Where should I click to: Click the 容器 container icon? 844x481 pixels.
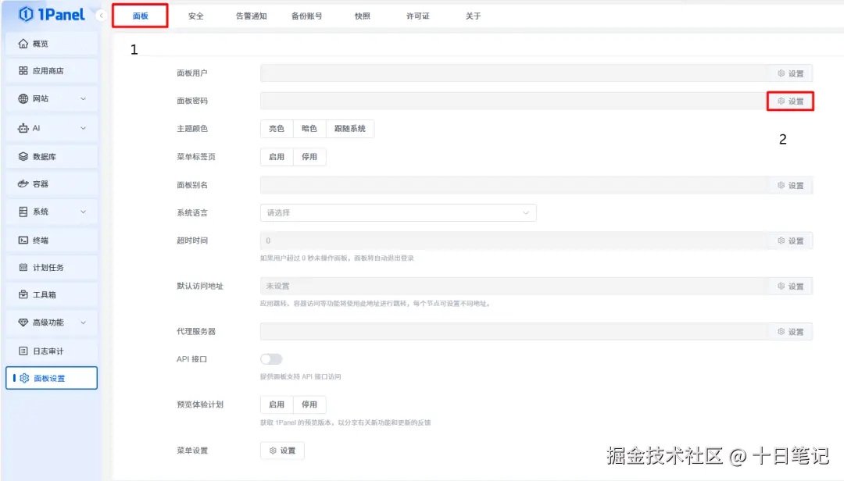pyautogui.click(x=23, y=183)
